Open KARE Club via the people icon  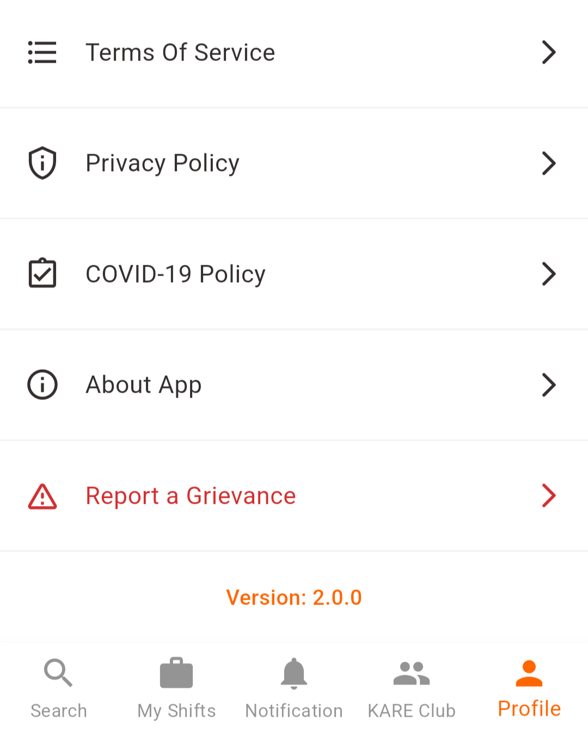coord(412,673)
